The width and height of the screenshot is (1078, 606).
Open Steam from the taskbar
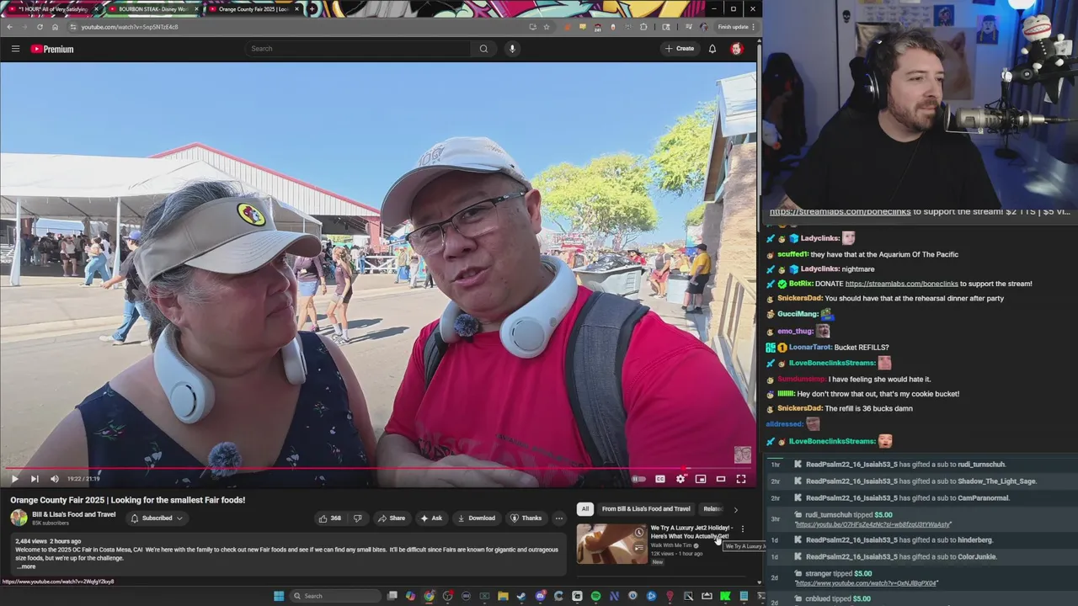[521, 596]
